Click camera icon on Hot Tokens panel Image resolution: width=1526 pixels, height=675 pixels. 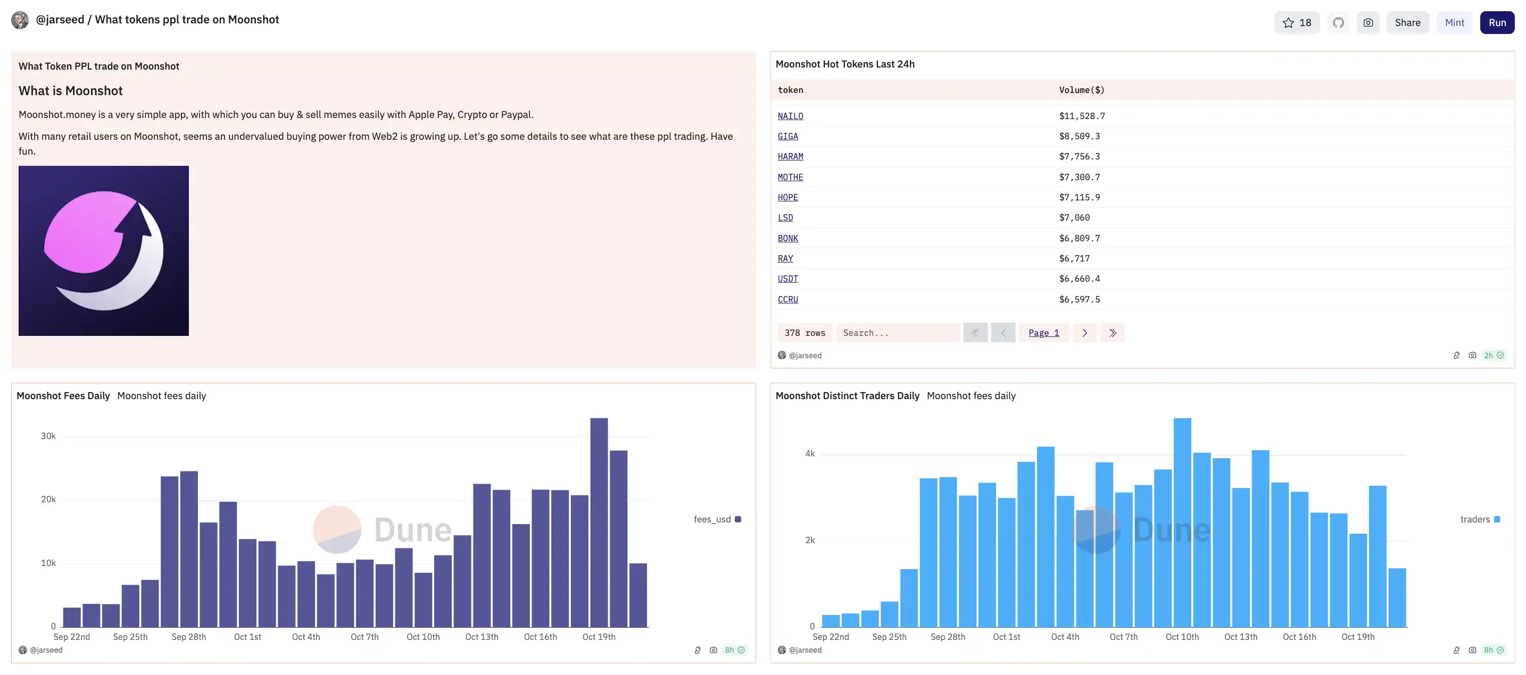pos(1472,356)
